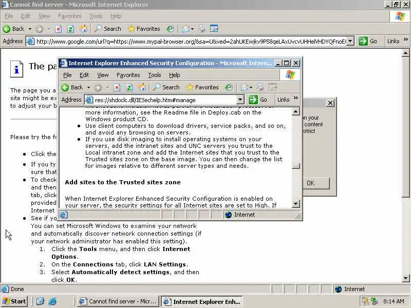The width and height of the screenshot is (411, 308).
Task: Click Internet zone in help window status bar
Action: pyautogui.click(x=240, y=215)
